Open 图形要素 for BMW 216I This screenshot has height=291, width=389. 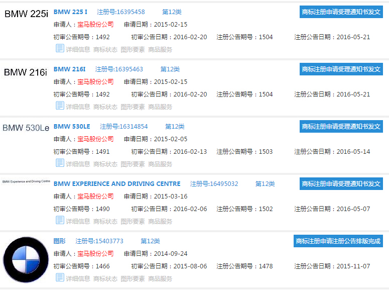pos(133,107)
